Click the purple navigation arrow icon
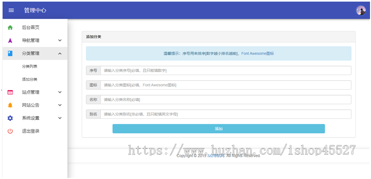The width and height of the screenshot is (371, 179). pos(10,40)
